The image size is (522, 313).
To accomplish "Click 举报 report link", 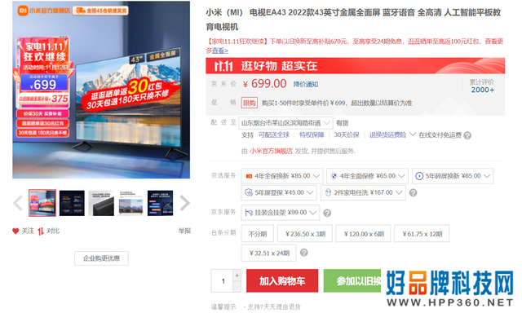I will (184, 231).
